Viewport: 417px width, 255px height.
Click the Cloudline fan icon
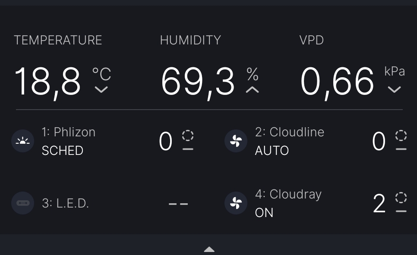pyautogui.click(x=236, y=141)
